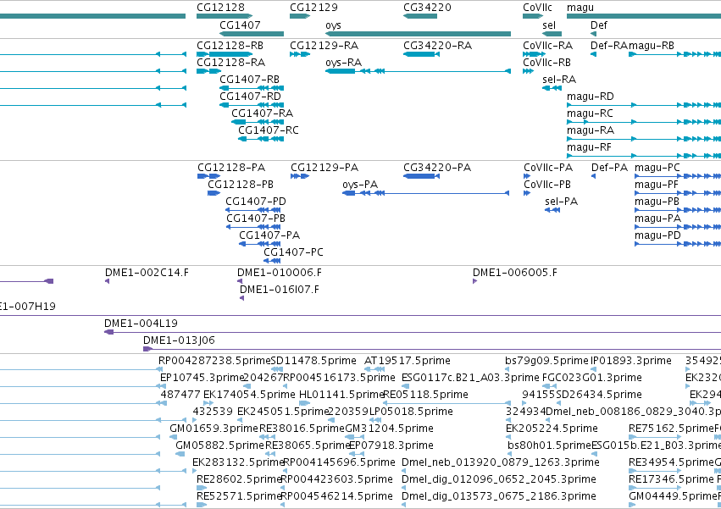Select magu-PD protein label
Viewport: 721px width, 509px height.
coord(657,236)
